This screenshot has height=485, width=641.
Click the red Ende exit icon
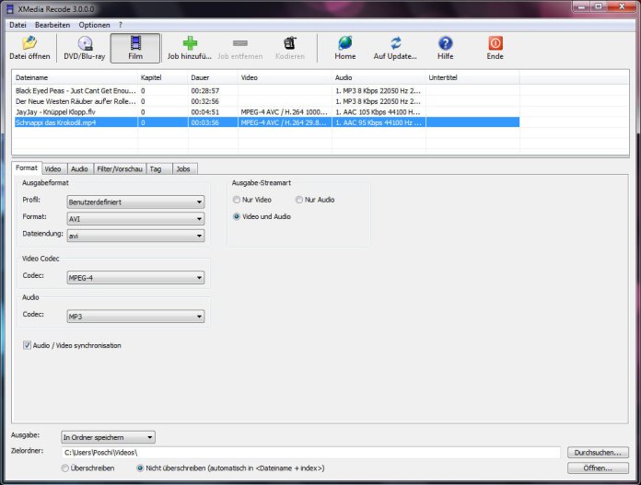(495, 43)
